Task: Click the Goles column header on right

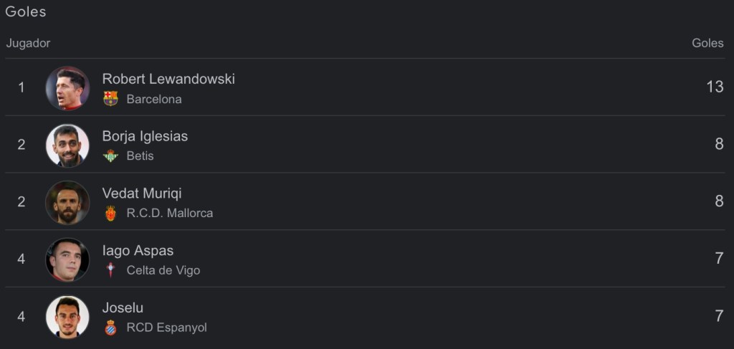Action: pyautogui.click(x=707, y=43)
